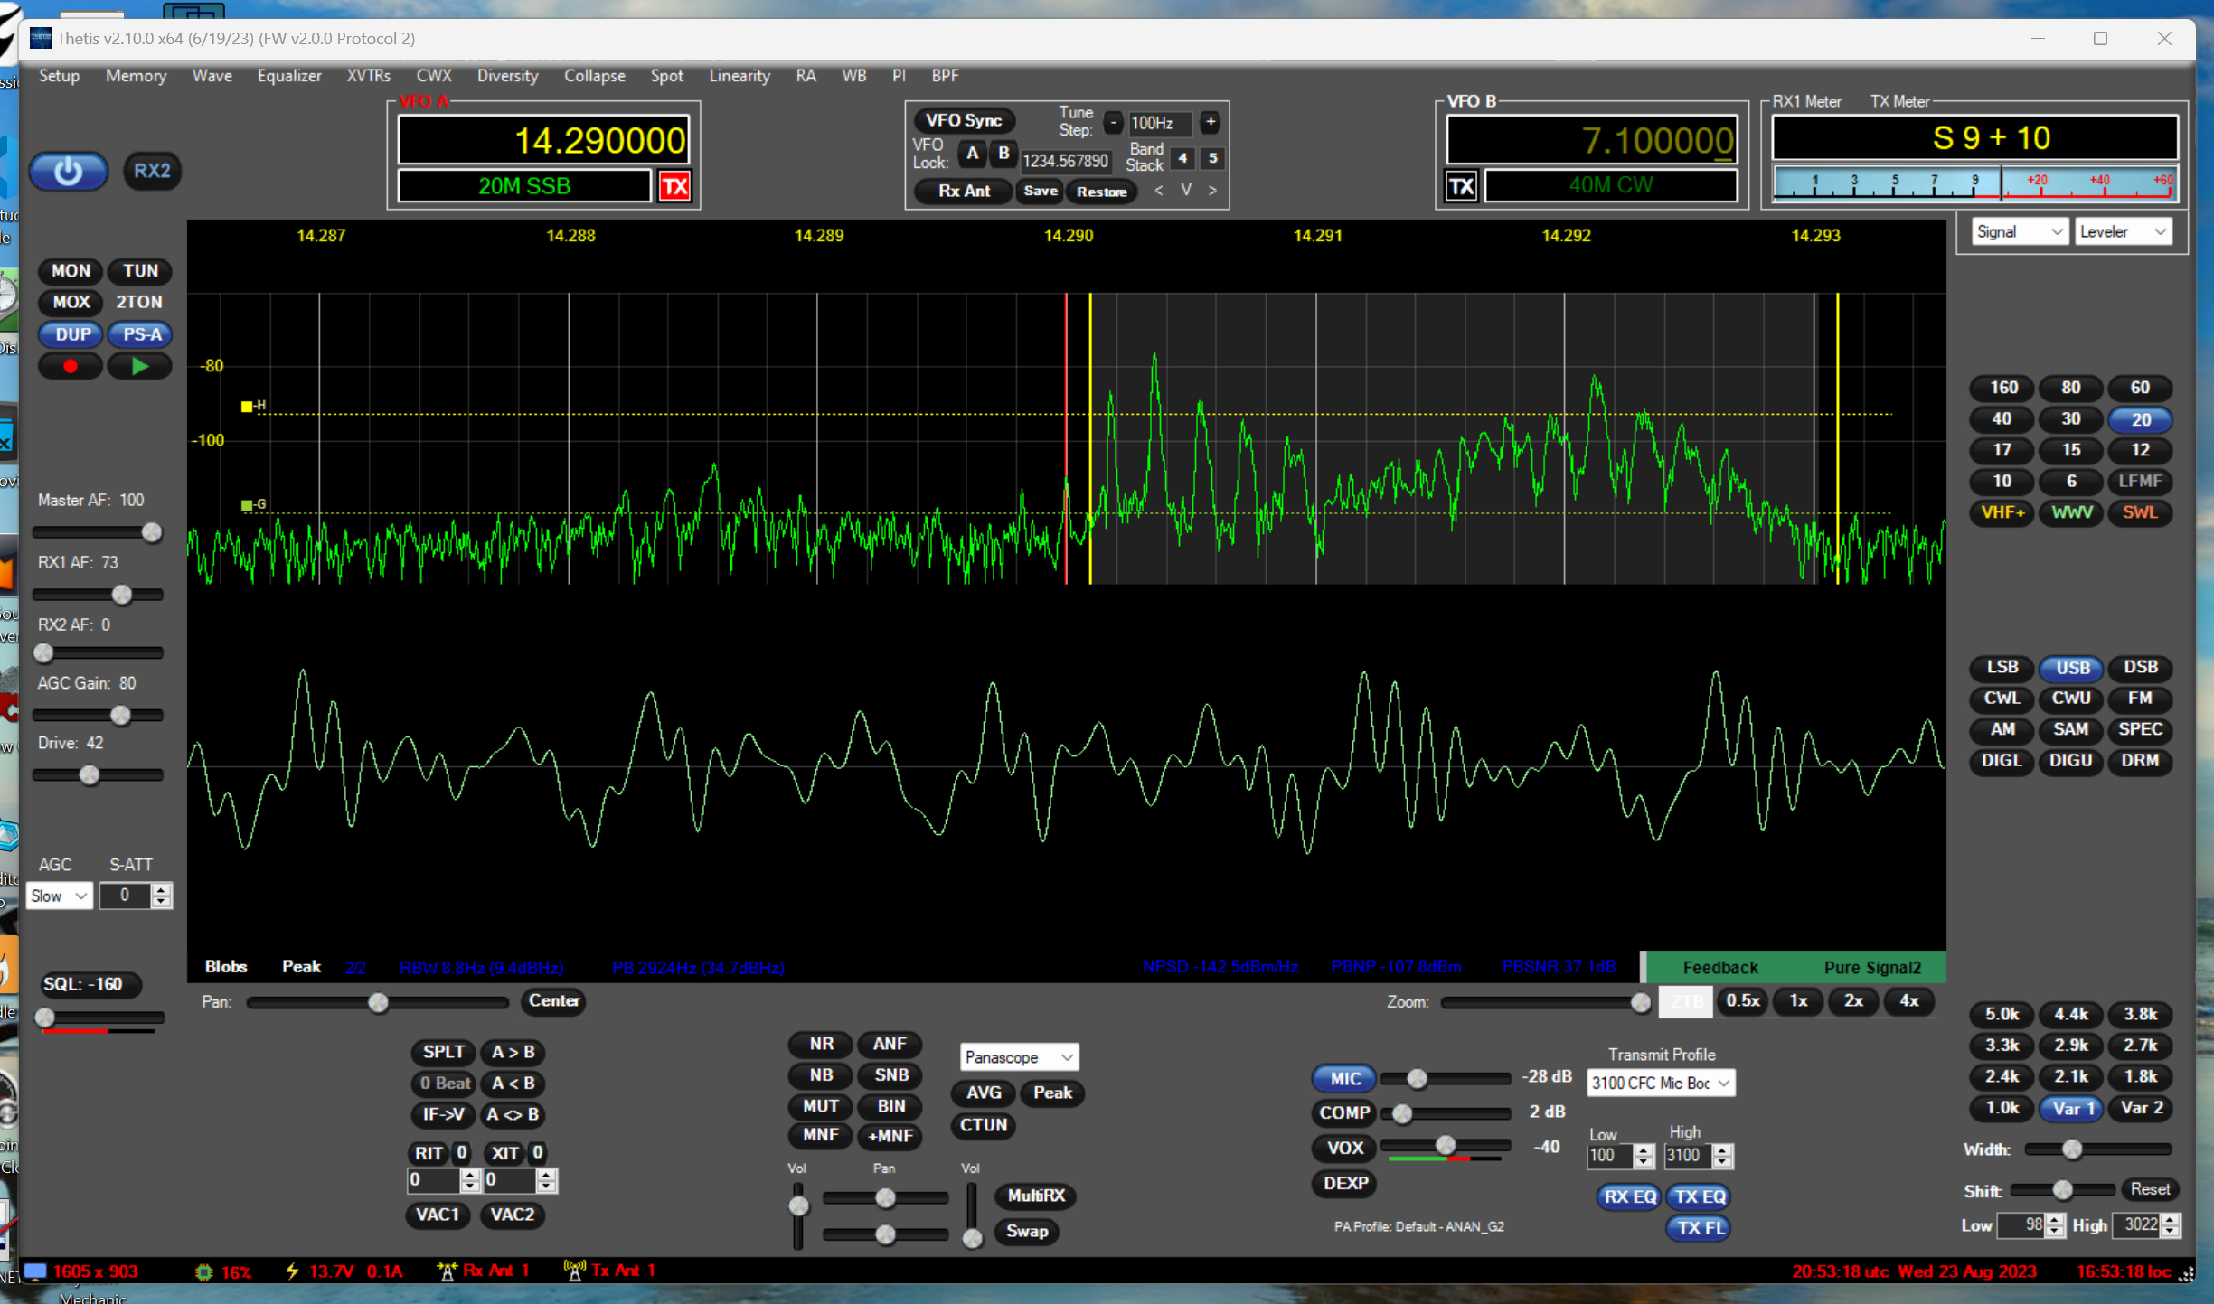Toggle PS-A PureSignal auto
This screenshot has height=1304, width=2214.
click(142, 334)
